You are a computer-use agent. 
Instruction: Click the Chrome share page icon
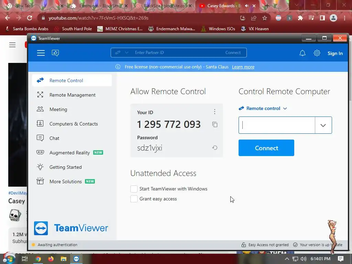point(254,18)
